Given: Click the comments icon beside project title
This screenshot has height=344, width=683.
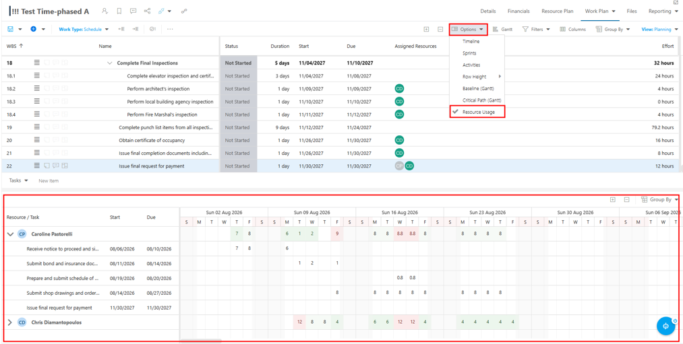Looking at the screenshot, I should pos(133,11).
